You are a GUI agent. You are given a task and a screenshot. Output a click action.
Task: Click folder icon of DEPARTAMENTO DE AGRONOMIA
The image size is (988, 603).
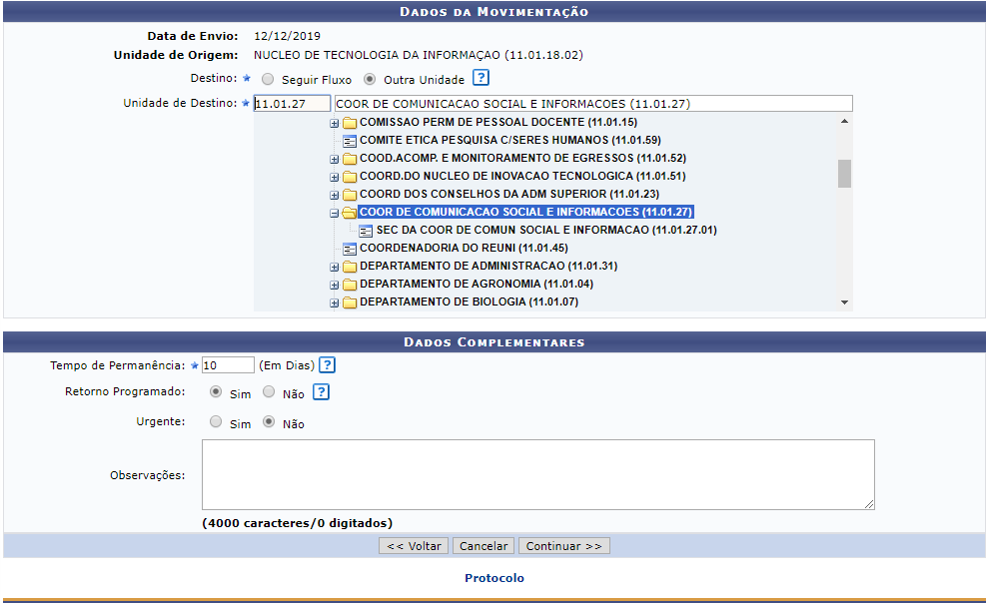[350, 285]
